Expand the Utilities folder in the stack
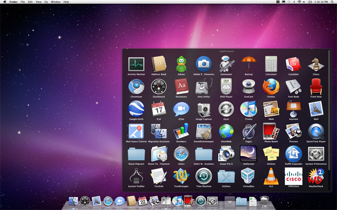Viewport: 337px width, 210px height. click(x=226, y=176)
